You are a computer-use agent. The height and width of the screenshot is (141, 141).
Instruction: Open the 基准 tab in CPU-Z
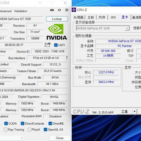(136, 17)
